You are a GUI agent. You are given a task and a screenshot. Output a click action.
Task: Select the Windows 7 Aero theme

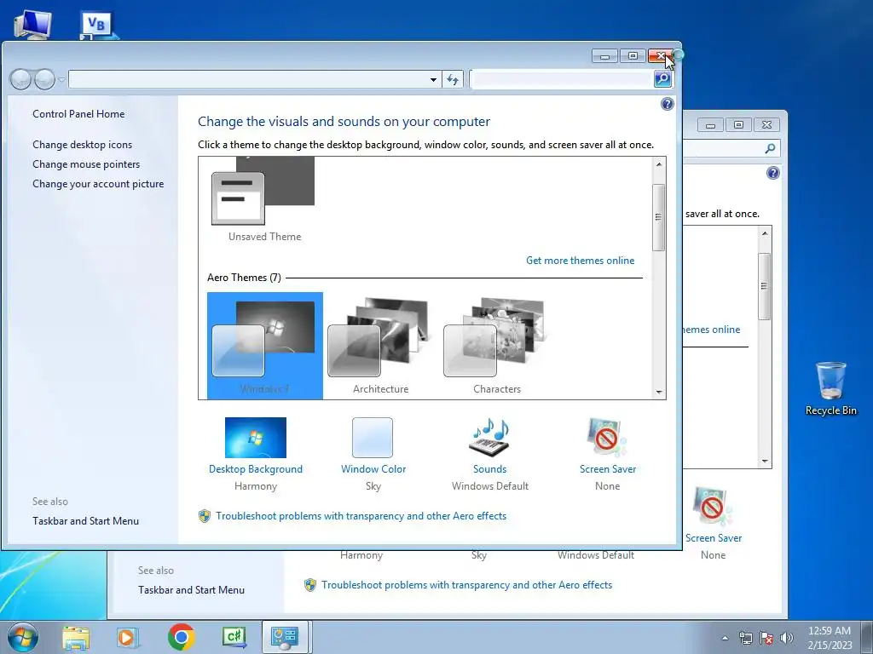pyautogui.click(x=265, y=346)
